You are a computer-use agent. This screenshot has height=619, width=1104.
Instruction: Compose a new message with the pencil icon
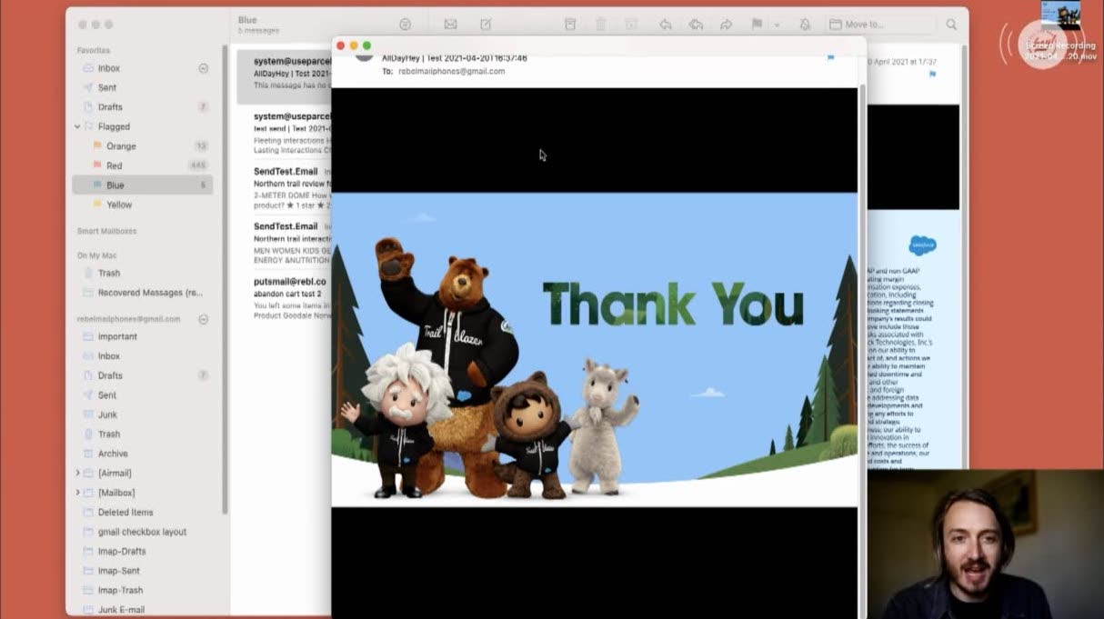486,25
